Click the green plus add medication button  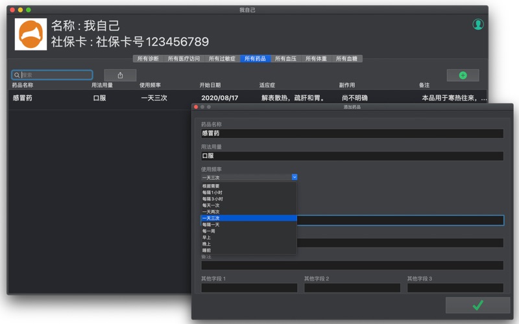pos(463,75)
